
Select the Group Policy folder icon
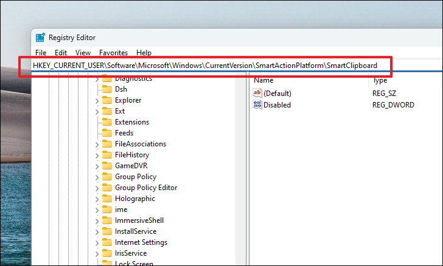[x=107, y=177]
